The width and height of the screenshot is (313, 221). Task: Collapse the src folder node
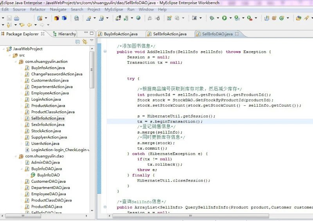tap(9, 55)
